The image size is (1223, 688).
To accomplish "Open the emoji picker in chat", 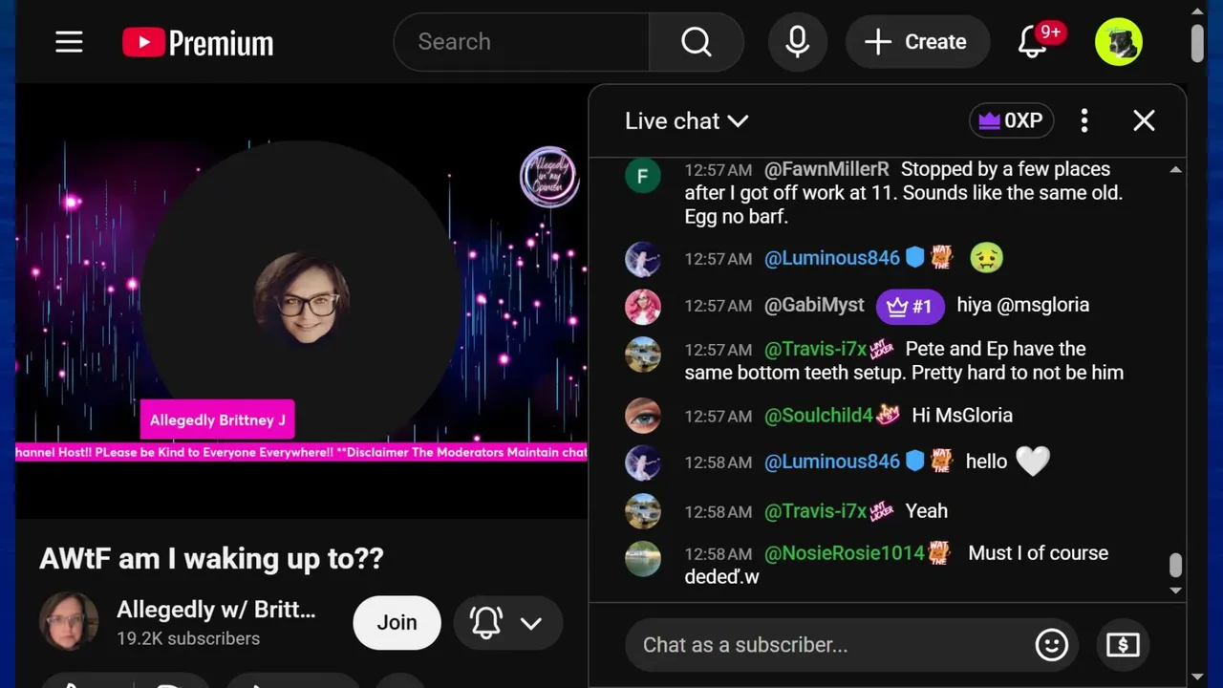I will click(1052, 645).
